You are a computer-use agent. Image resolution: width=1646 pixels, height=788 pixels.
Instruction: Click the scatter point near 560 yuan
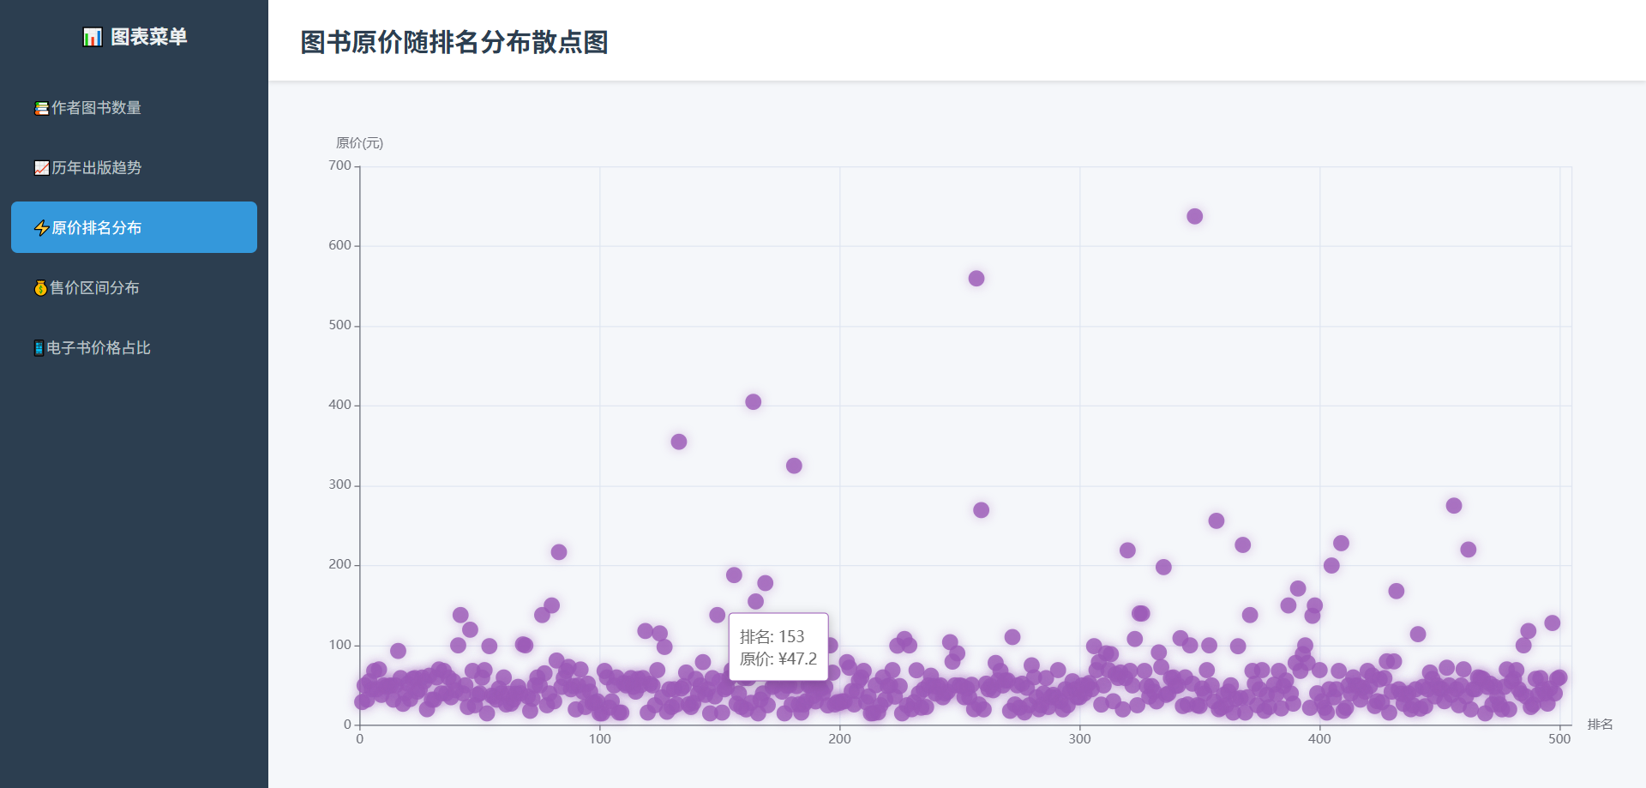(976, 279)
